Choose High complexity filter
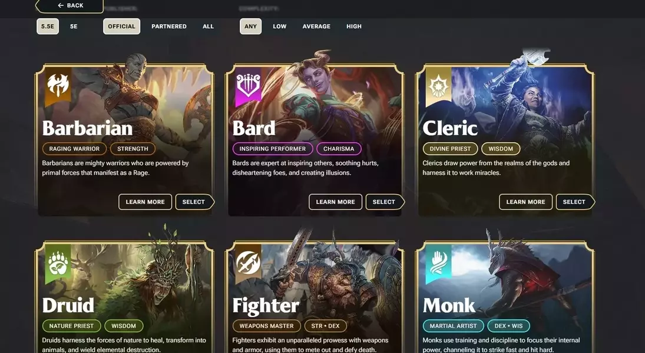Image resolution: width=645 pixels, height=353 pixels. click(x=354, y=26)
